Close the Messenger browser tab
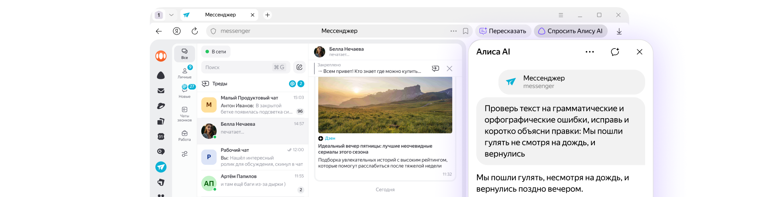Image resolution: width=779 pixels, height=197 pixels. [x=252, y=15]
